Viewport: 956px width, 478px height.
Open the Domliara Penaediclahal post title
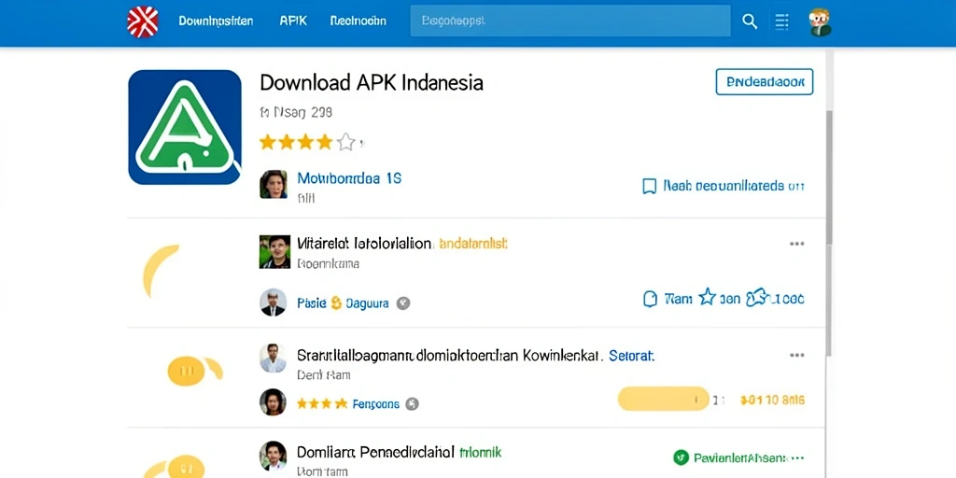(x=375, y=453)
